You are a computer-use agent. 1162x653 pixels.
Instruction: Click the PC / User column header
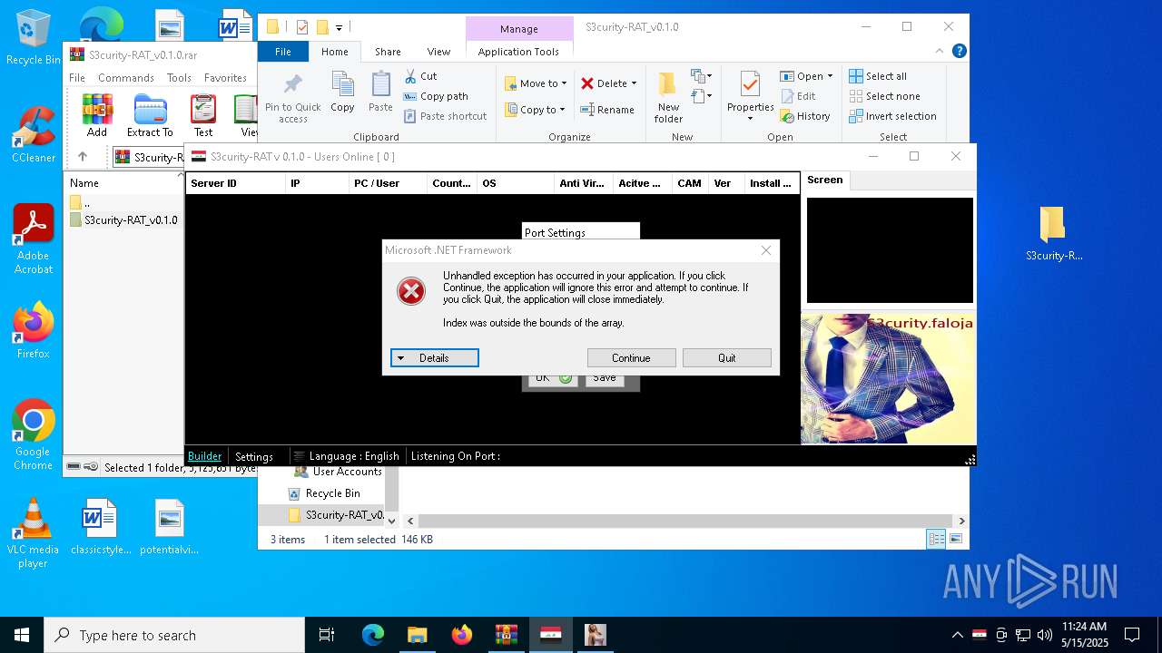(388, 183)
